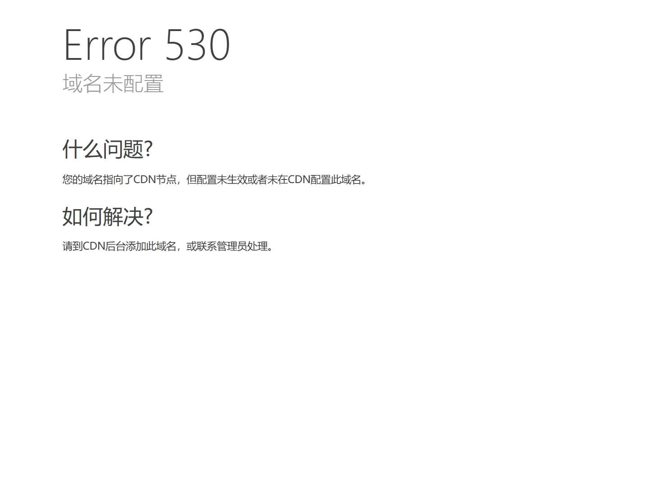Click the question mark after 什么问题

point(148,149)
